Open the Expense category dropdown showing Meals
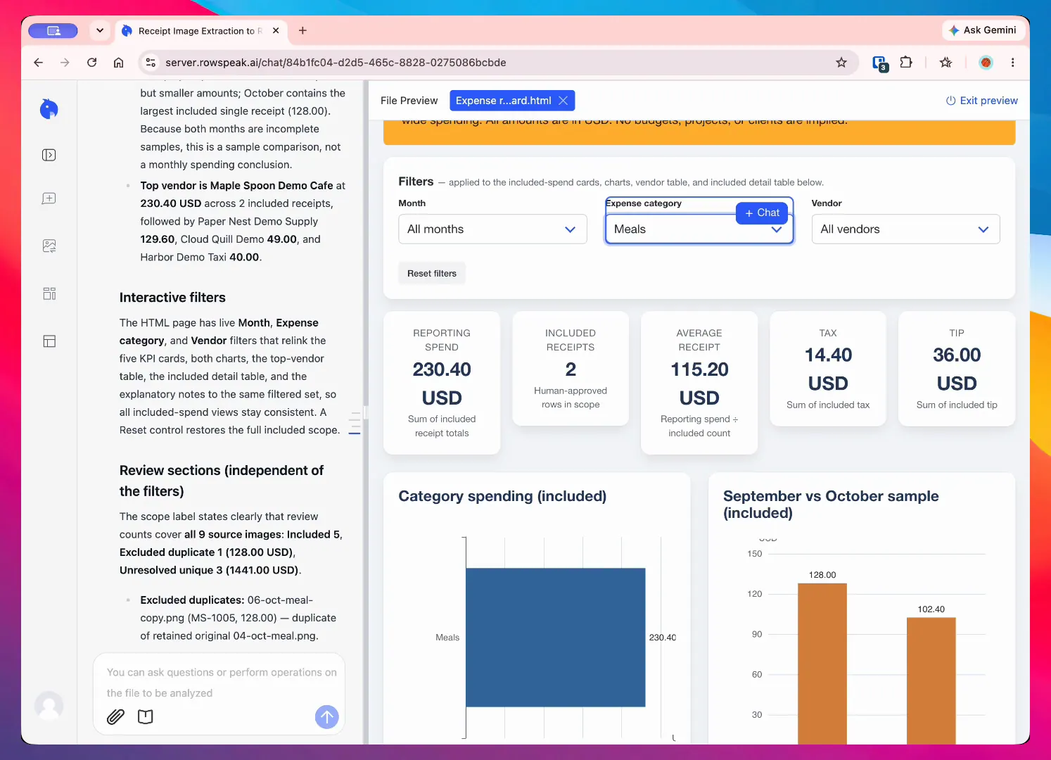The width and height of the screenshot is (1051, 760). tap(699, 229)
